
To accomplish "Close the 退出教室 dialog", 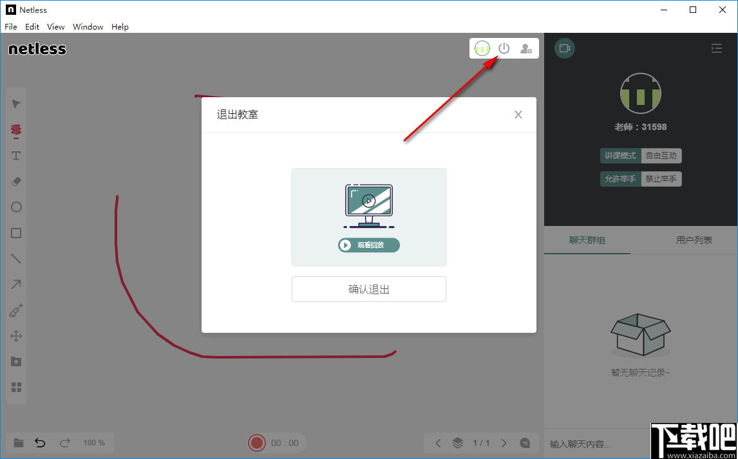I will pyautogui.click(x=518, y=115).
